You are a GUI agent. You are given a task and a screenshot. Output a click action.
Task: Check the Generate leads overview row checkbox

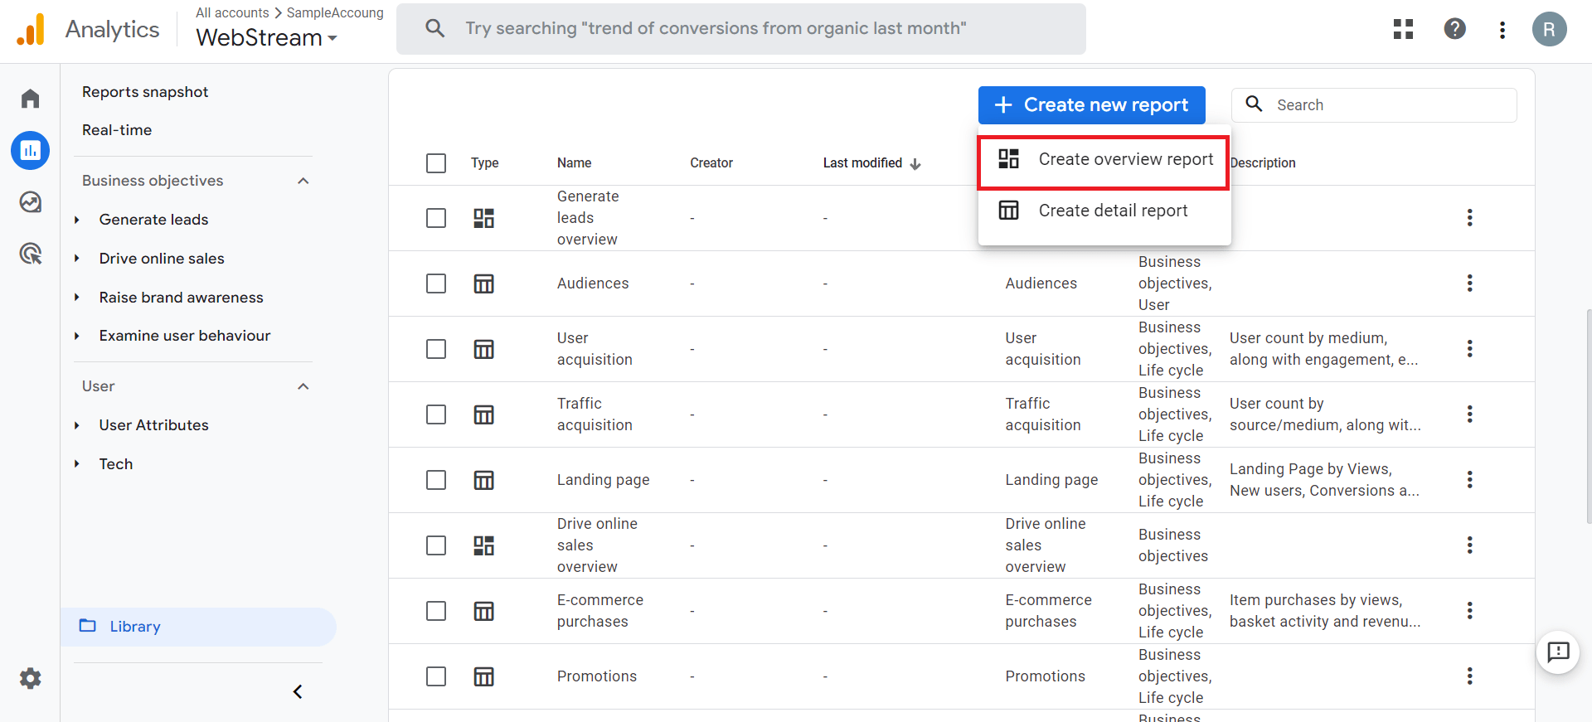[436, 218]
